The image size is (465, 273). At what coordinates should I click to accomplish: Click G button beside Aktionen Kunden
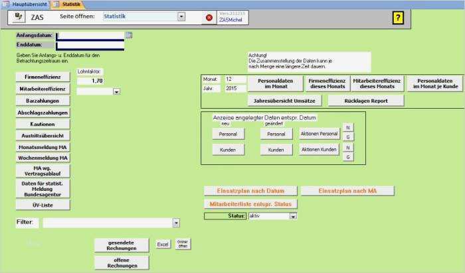tap(348, 157)
